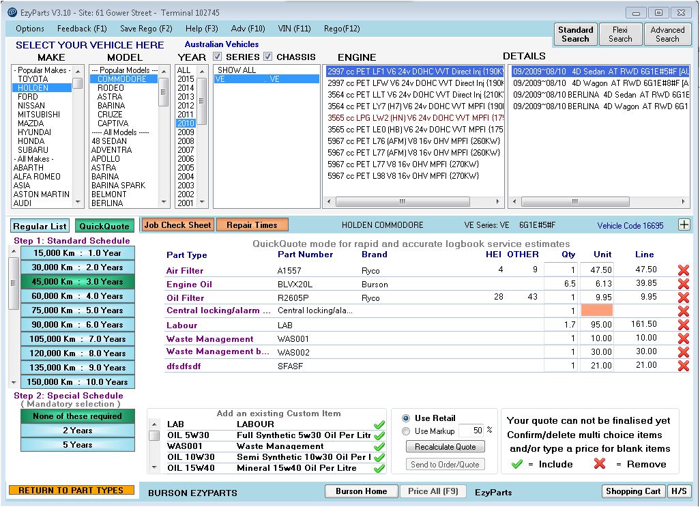Select the 150,000 Km 10.0 Years schedule
The width and height of the screenshot is (700, 507).
click(x=78, y=381)
